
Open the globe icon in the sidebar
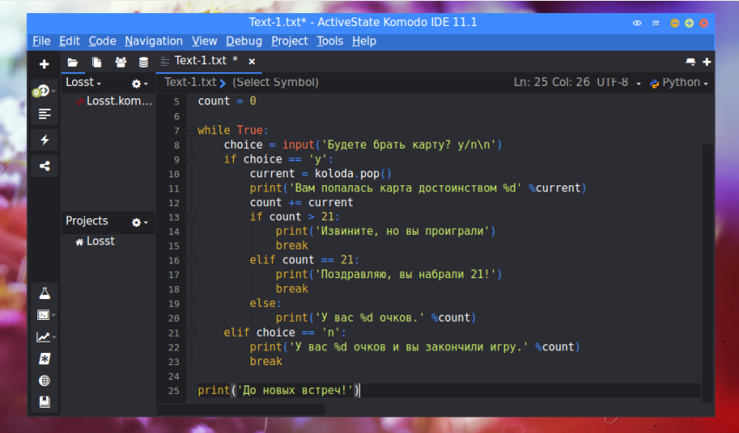pos(44,381)
